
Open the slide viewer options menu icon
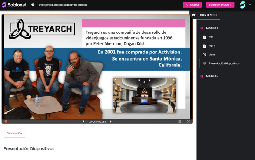pyautogui.click(x=181, y=121)
